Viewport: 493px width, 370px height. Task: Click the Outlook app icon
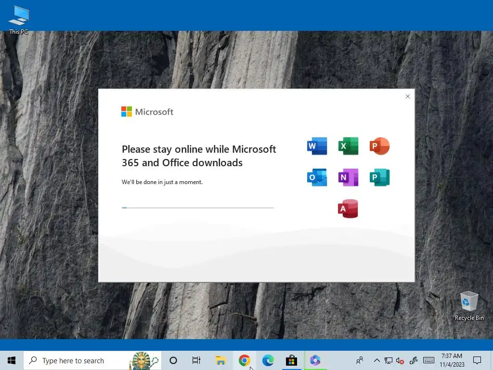point(317,177)
